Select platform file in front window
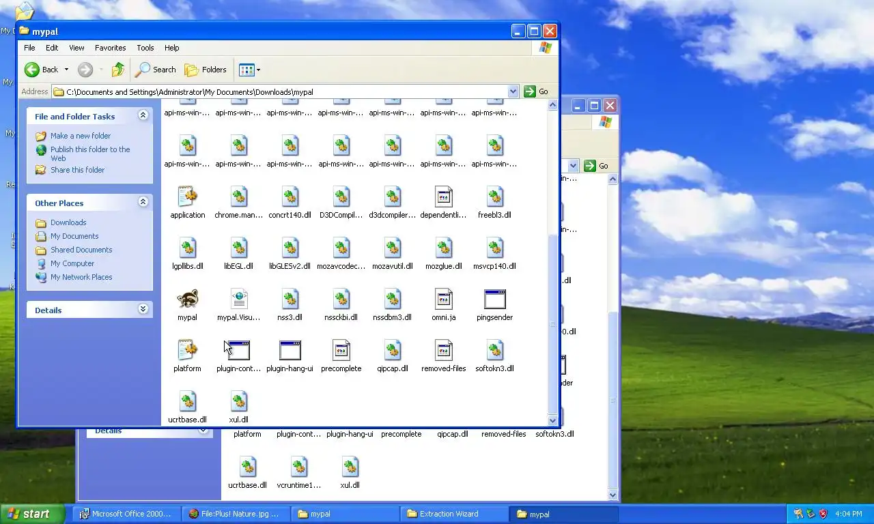Image resolution: width=874 pixels, height=524 pixels. click(188, 350)
